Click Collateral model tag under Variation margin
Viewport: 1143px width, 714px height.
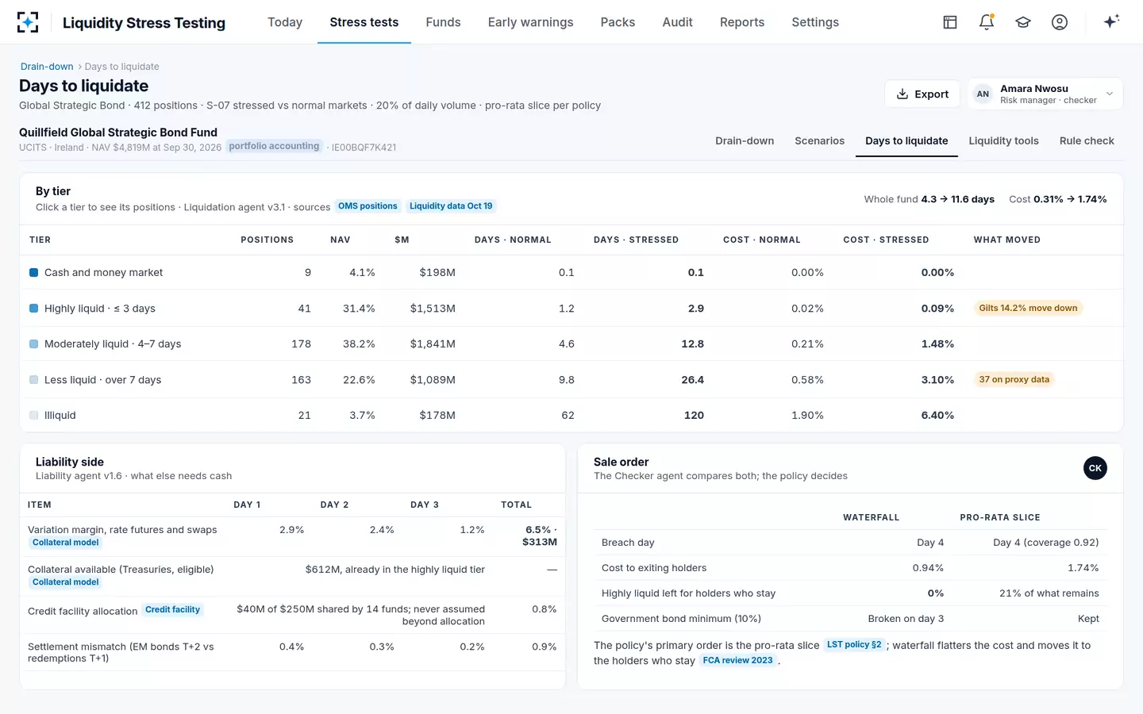click(66, 543)
